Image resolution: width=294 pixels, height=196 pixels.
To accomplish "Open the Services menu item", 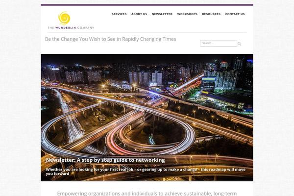I will tap(119, 14).
